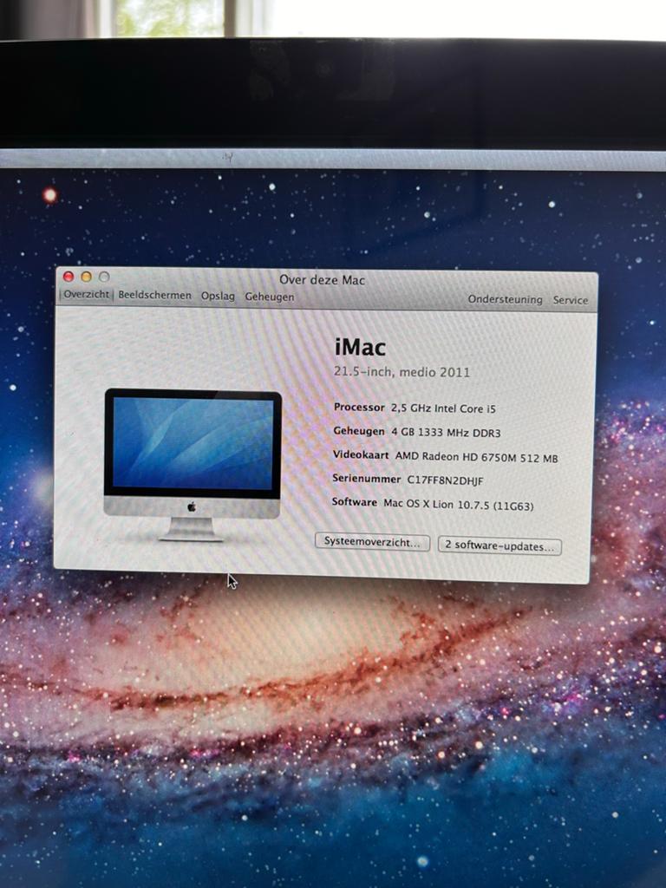Click the Videokaart label

pyautogui.click(x=361, y=454)
